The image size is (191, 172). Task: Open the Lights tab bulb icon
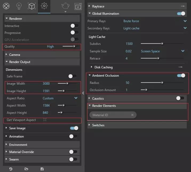19,6
